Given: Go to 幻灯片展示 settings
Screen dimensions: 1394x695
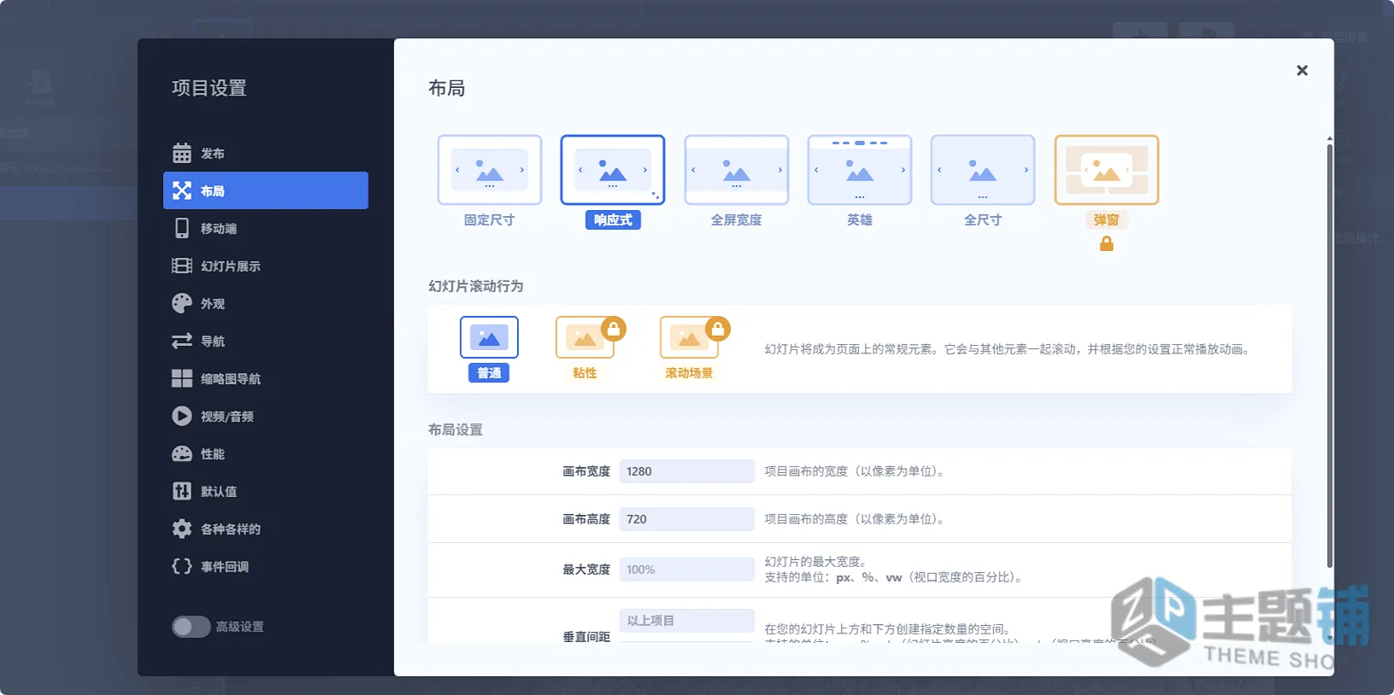Looking at the screenshot, I should (266, 266).
